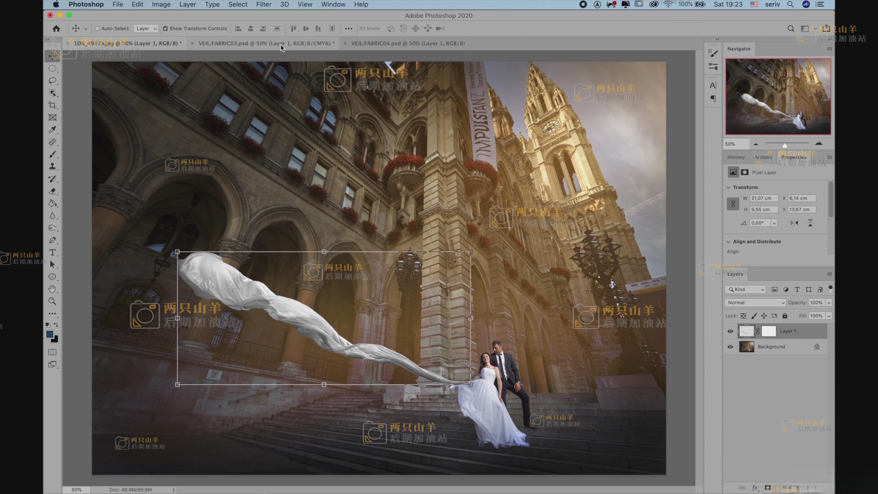Click the Home icon in options bar

click(x=56, y=28)
